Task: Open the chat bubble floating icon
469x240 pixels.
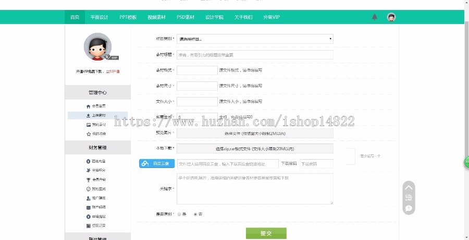Action: click(x=409, y=208)
